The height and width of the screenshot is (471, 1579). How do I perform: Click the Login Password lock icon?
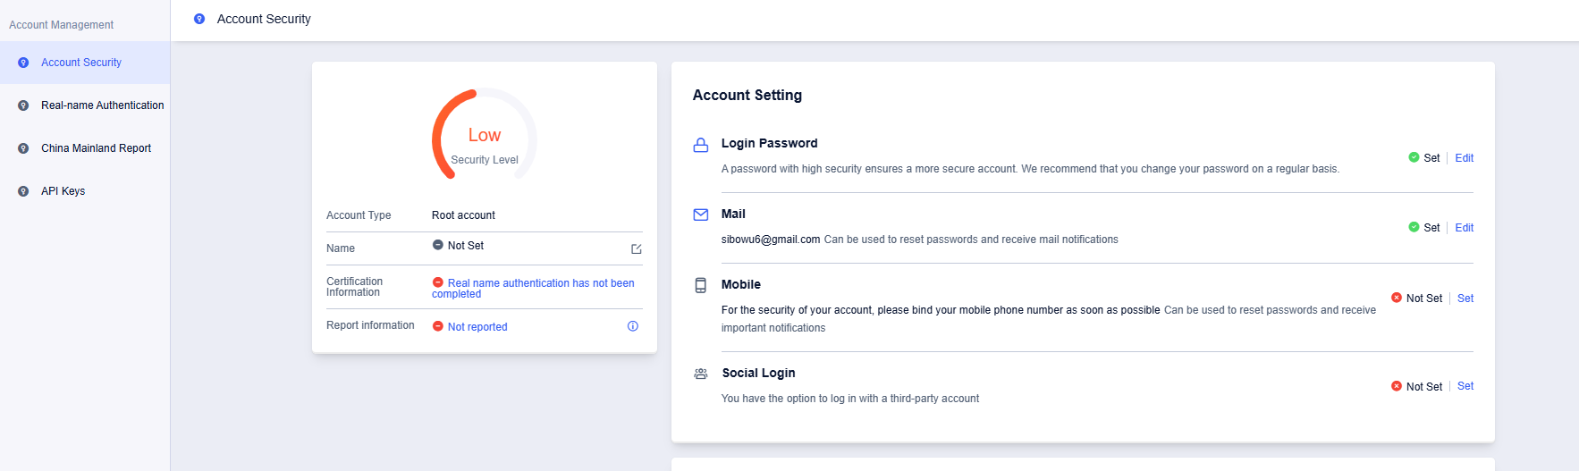click(701, 145)
